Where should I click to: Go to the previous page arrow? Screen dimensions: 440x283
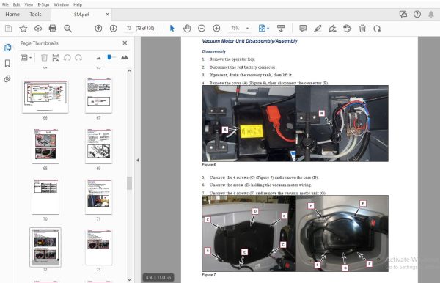point(98,29)
